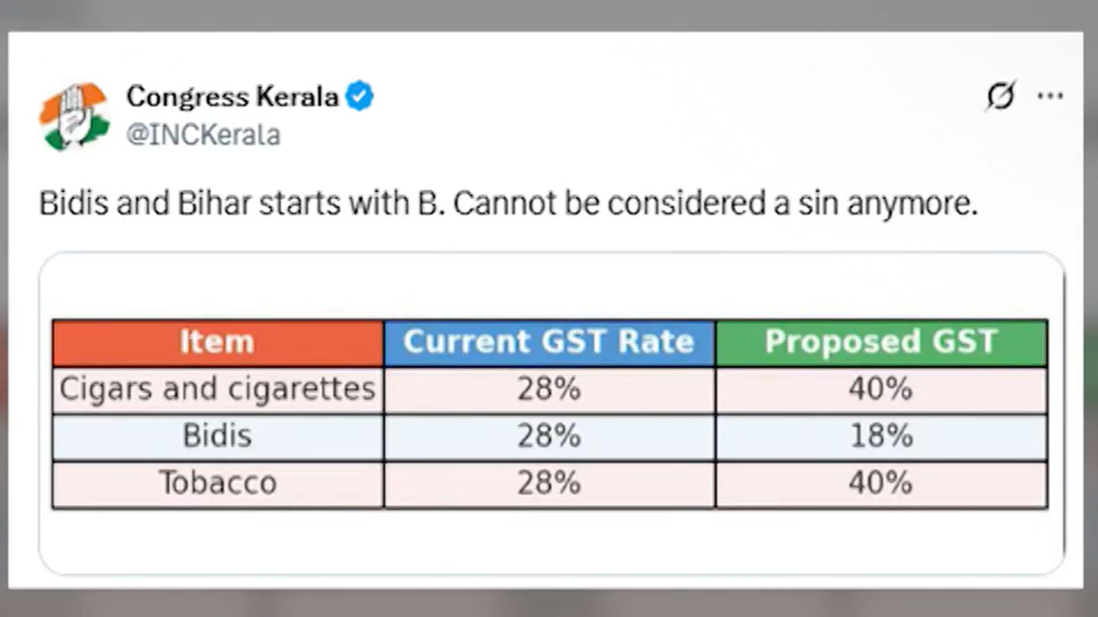Click the orange Item column header
This screenshot has width=1098, height=617.
[x=217, y=343]
